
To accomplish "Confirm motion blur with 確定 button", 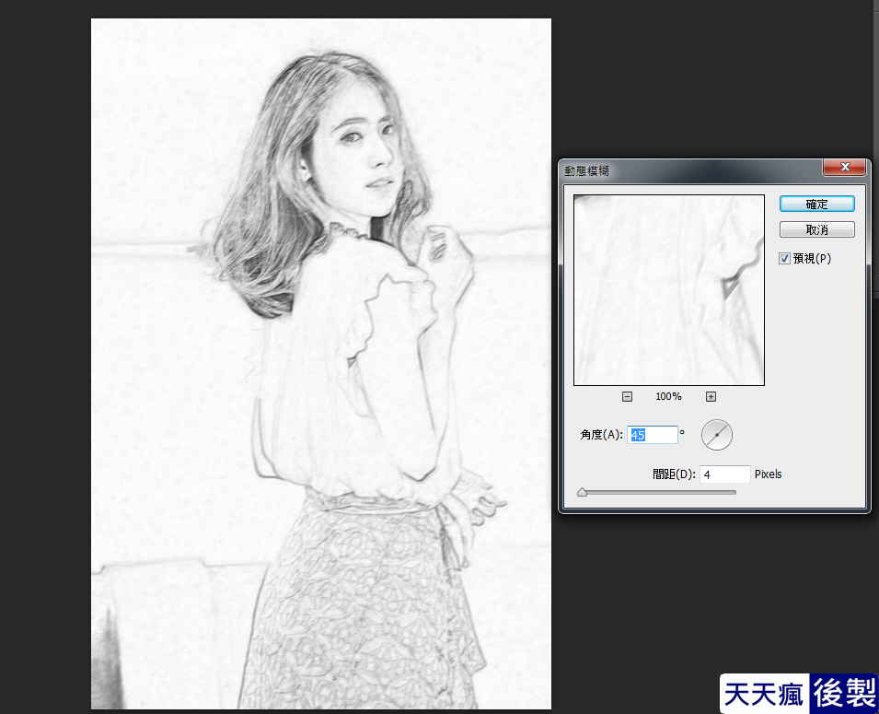I will [x=816, y=205].
